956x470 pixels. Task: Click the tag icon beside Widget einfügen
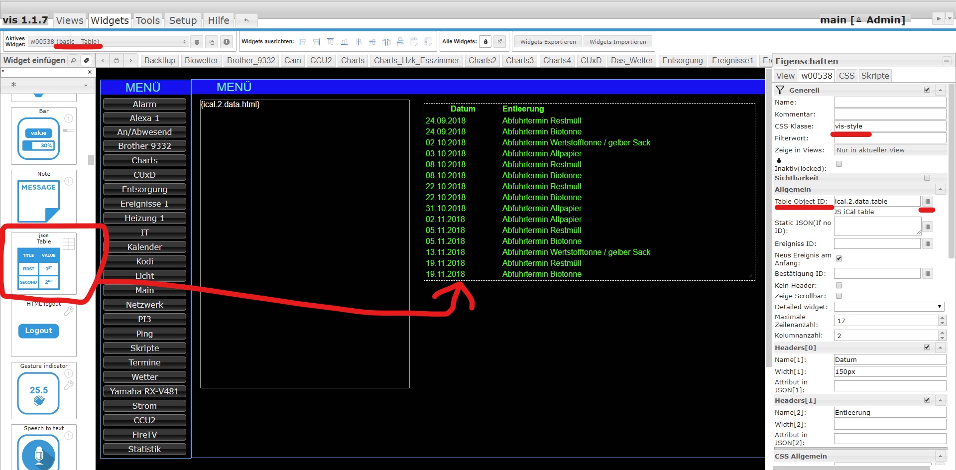coord(86,60)
